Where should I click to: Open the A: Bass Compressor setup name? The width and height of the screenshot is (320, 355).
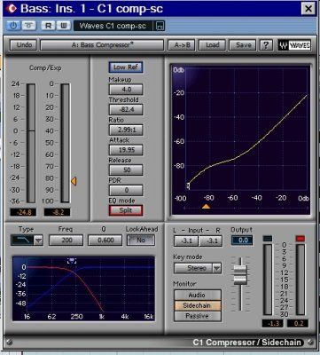(102, 45)
